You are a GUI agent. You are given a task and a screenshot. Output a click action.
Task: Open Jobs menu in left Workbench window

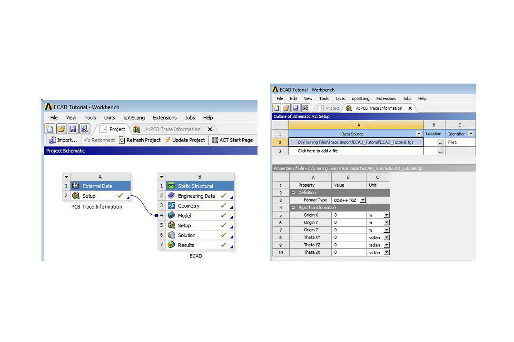pyautogui.click(x=190, y=117)
